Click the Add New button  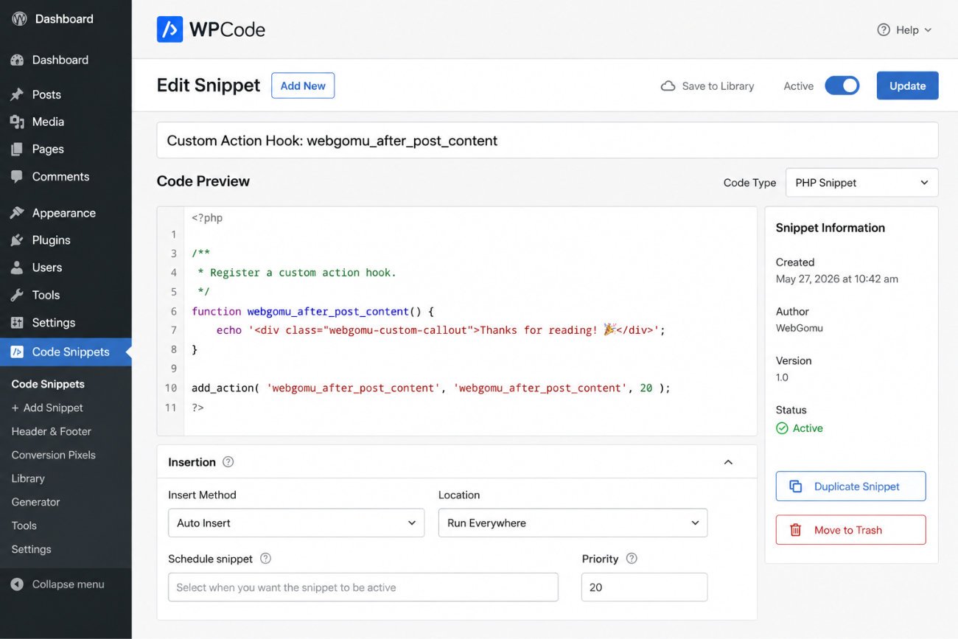coord(303,85)
